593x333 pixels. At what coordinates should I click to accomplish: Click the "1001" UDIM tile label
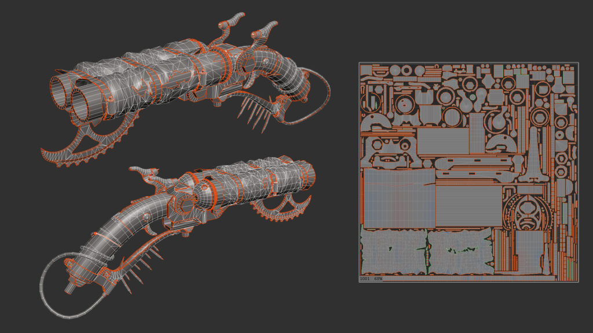pos(365,279)
